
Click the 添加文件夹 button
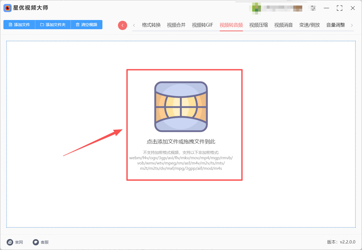click(53, 25)
